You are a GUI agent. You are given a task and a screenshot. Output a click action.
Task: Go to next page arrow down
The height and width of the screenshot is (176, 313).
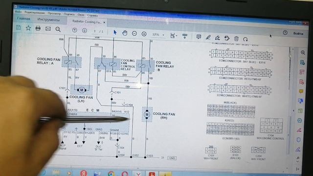[85, 30]
